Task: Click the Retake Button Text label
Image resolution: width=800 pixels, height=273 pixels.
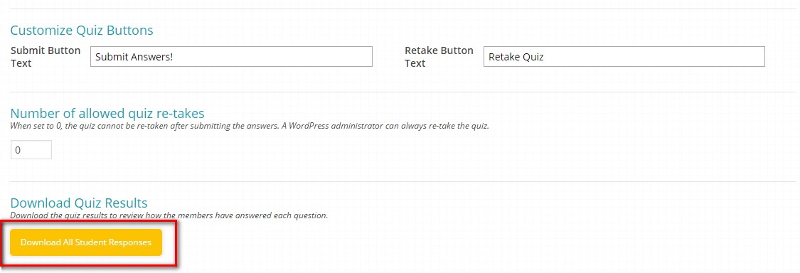Action: (x=439, y=57)
